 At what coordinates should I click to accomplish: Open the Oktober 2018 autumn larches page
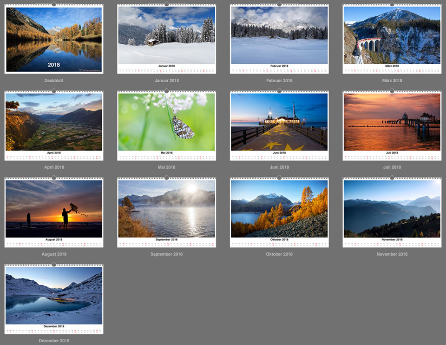tap(279, 210)
